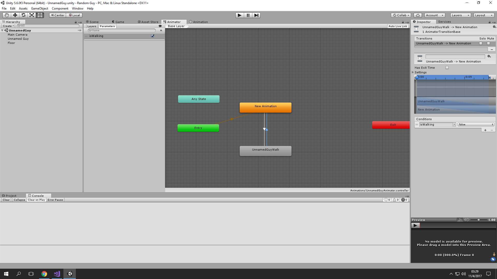
Task: Open Windows search
Action: point(19,274)
